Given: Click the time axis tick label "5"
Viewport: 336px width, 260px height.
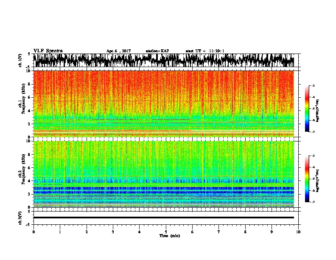Looking at the screenshot, I should 166,232.
